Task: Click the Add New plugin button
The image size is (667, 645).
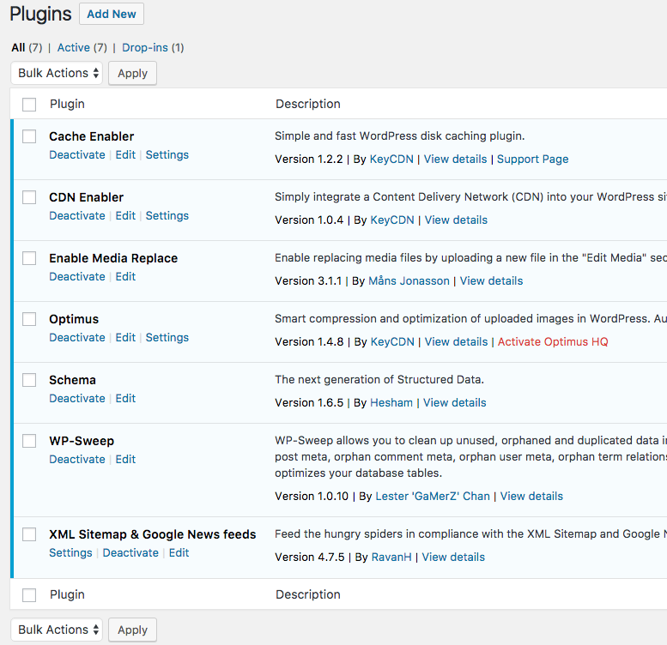Action: (x=112, y=14)
